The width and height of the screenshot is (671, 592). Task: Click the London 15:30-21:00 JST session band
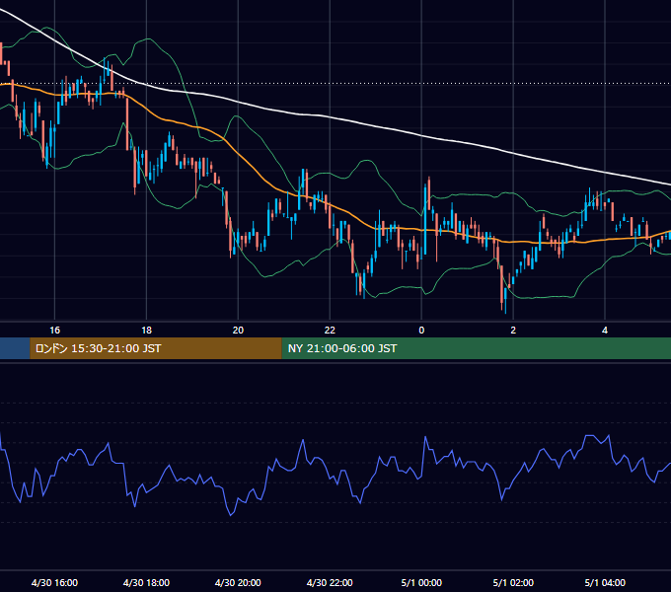pyautogui.click(x=156, y=348)
